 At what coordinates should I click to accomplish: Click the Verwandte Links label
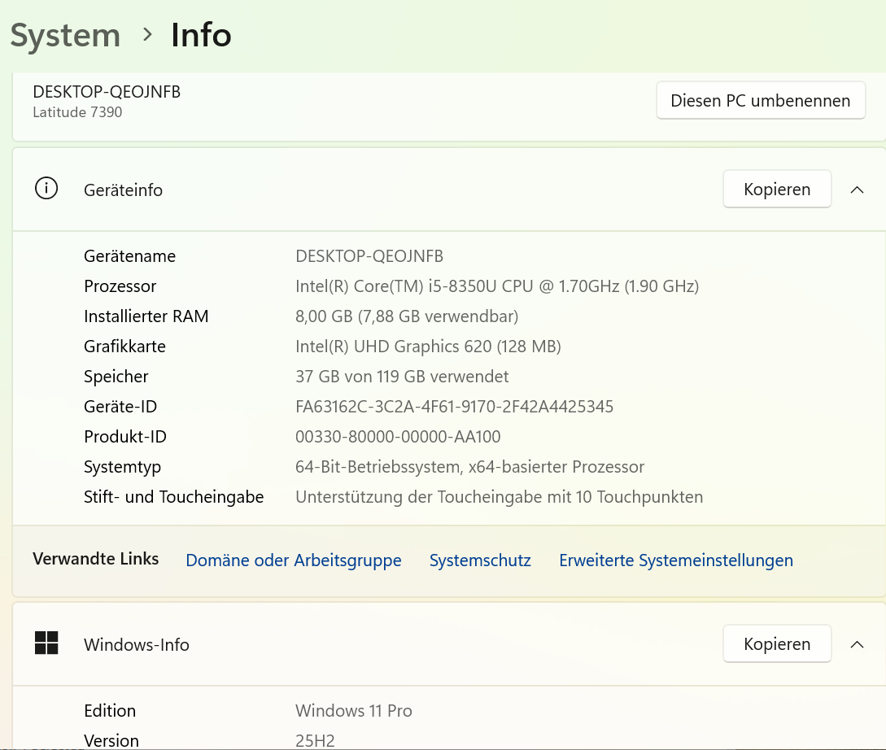point(95,559)
